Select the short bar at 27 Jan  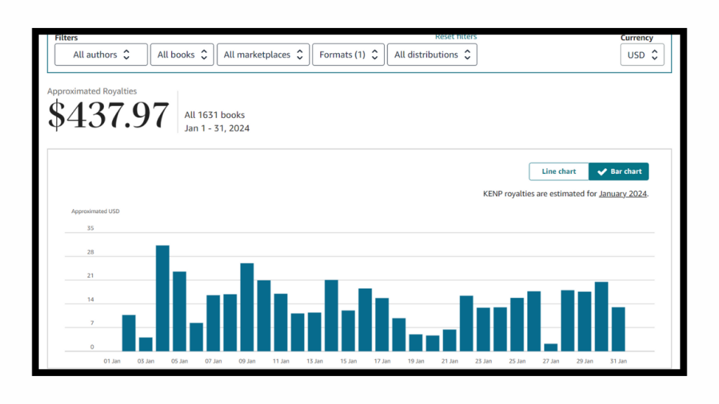tap(551, 347)
